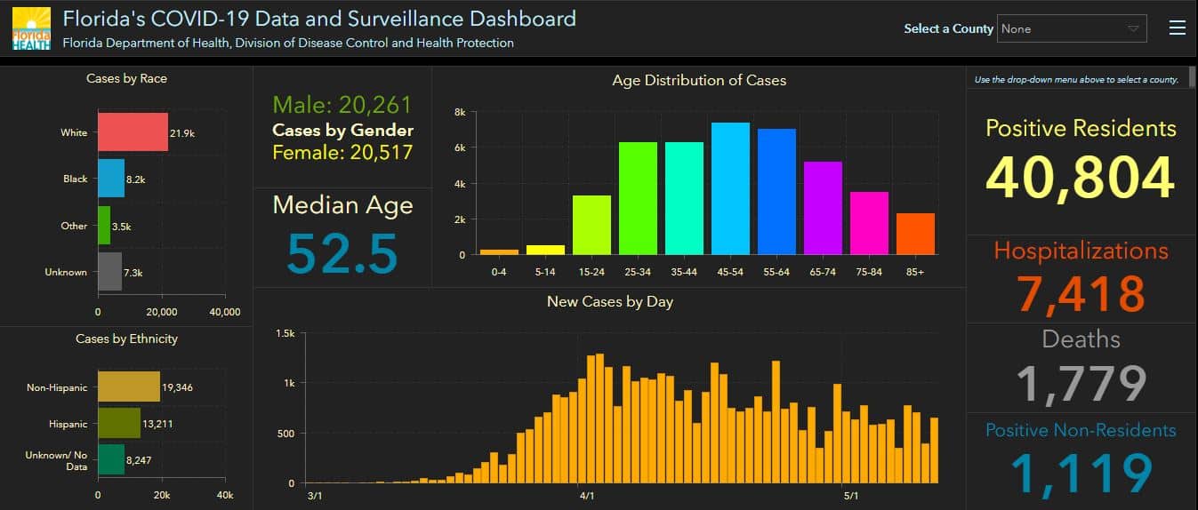Image resolution: width=1198 pixels, height=510 pixels.
Task: Click the 5/1 date axis label
Action: point(850,495)
